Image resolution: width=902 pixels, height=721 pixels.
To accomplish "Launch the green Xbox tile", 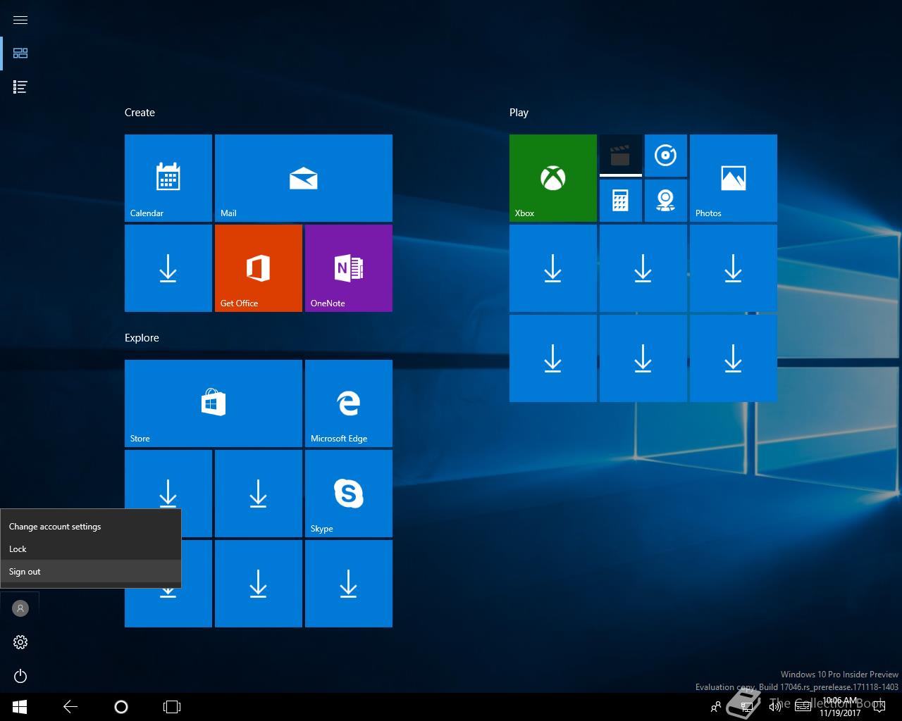I will pyautogui.click(x=553, y=178).
